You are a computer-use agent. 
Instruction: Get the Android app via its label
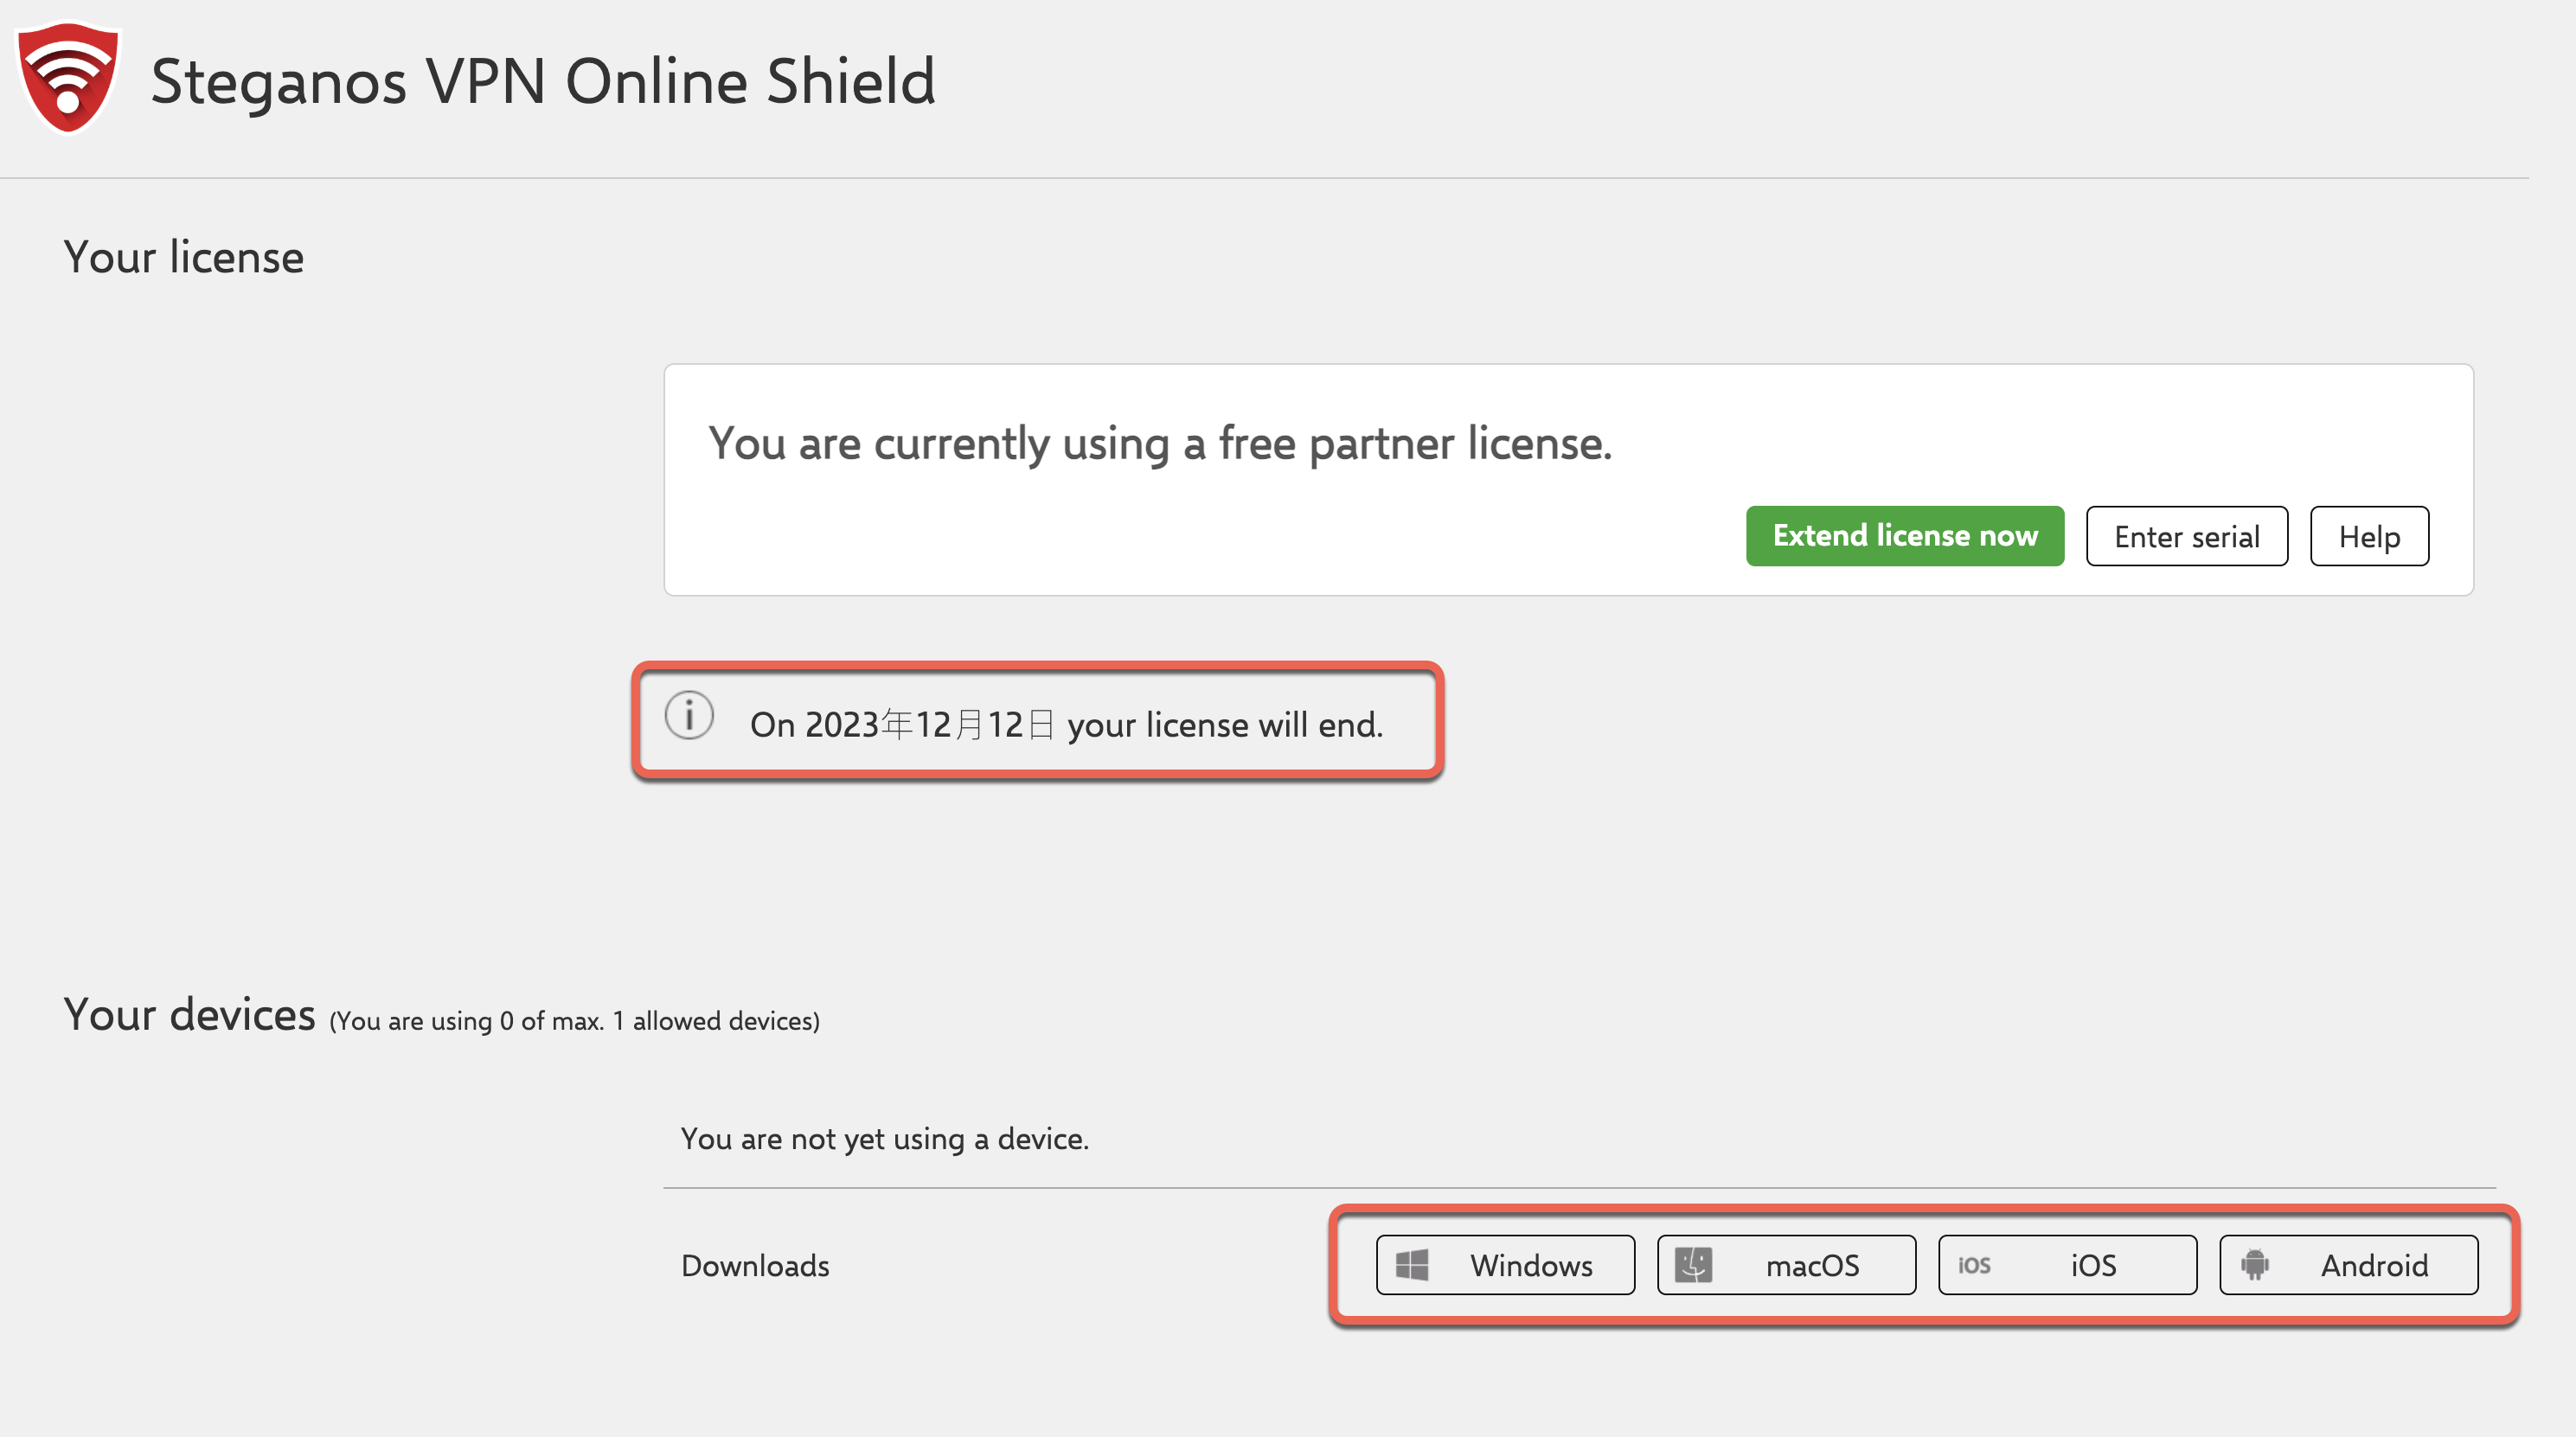pyautogui.click(x=2374, y=1266)
